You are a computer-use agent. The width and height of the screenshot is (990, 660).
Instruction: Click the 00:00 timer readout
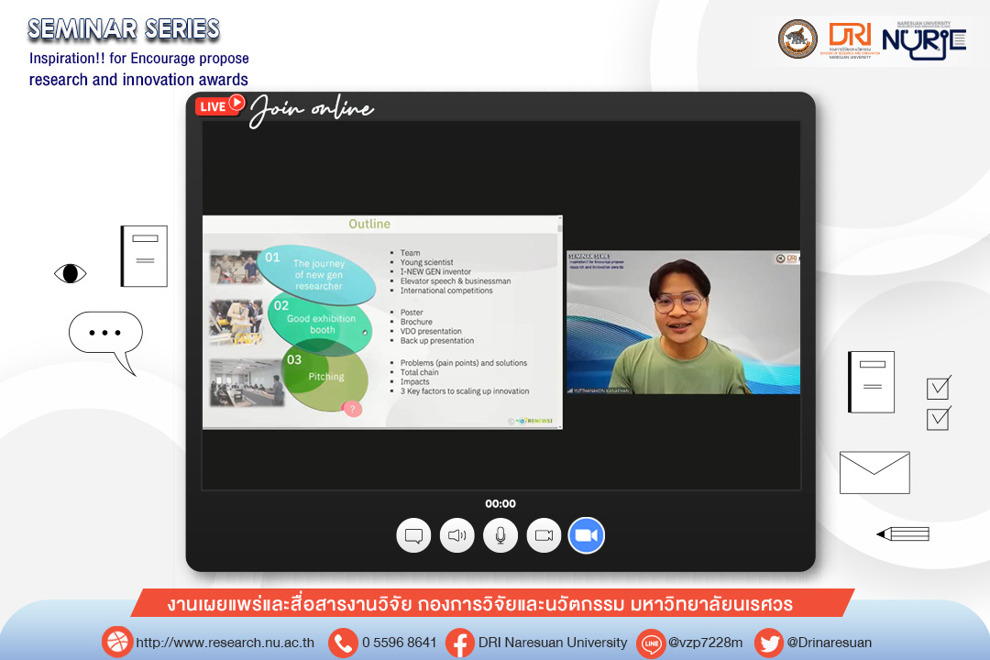[500, 503]
